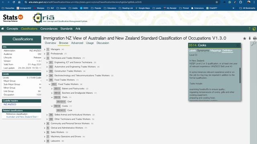Open the Standards menu

[66, 28]
